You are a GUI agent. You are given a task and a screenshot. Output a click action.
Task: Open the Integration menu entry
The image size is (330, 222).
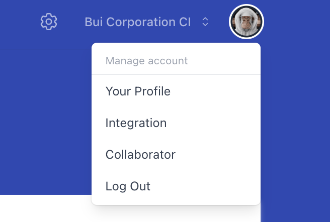136,123
